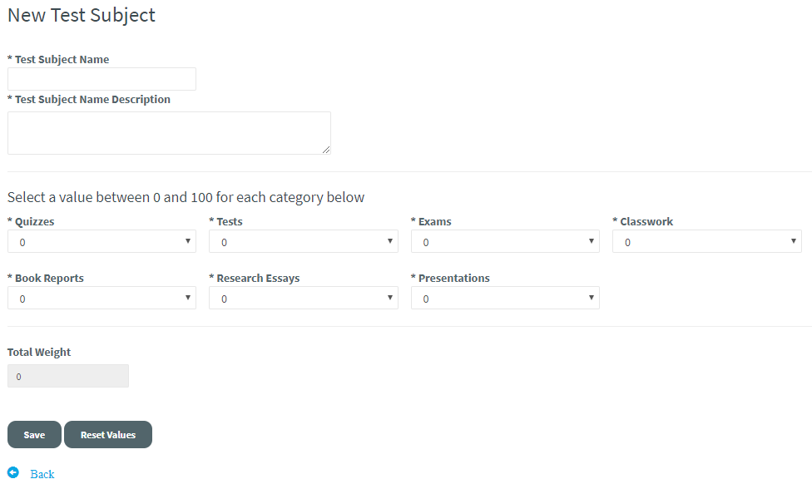Select the Presentations weight dropdown

(505, 299)
